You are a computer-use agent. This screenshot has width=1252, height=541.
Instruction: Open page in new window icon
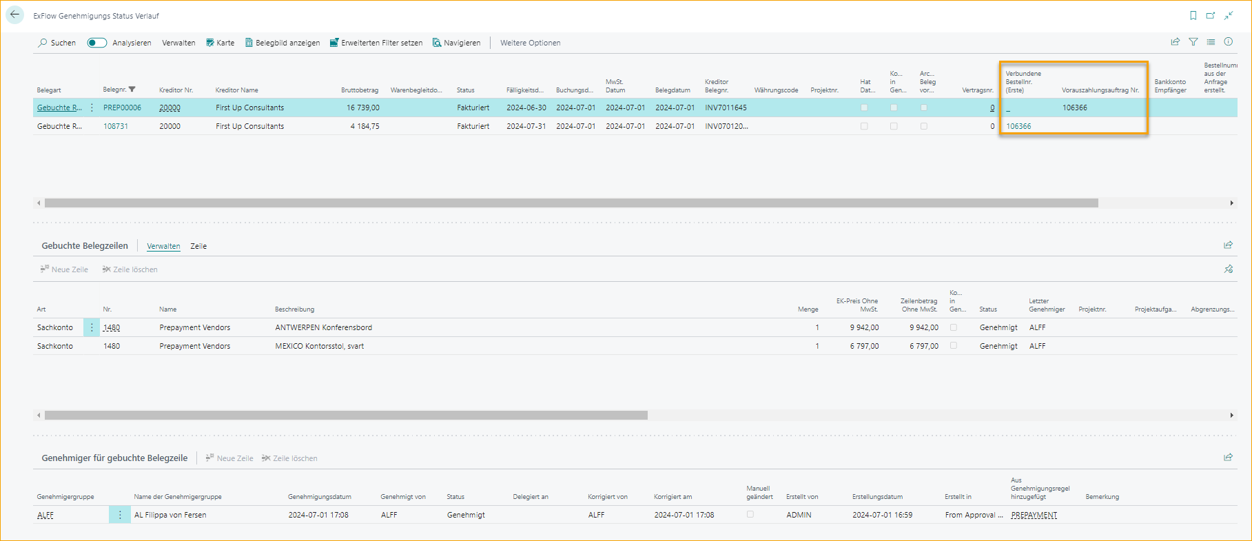coord(1211,15)
